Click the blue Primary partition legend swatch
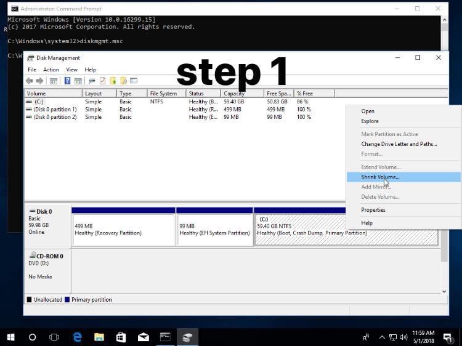Image resolution: width=462 pixels, height=346 pixels. [67, 299]
